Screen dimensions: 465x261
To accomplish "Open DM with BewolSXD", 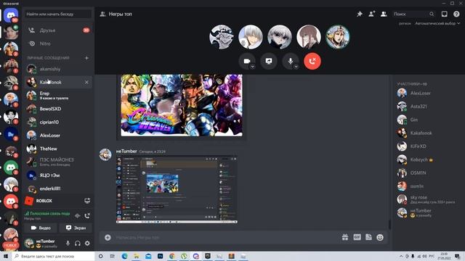I will click(58, 109).
